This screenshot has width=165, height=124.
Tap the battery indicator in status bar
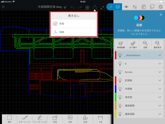(x=162, y=2)
